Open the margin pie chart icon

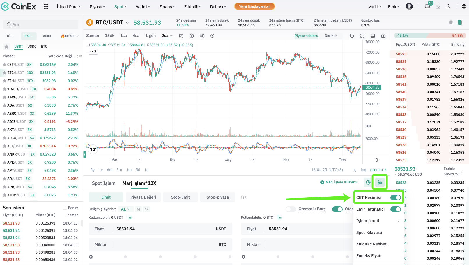click(x=368, y=182)
